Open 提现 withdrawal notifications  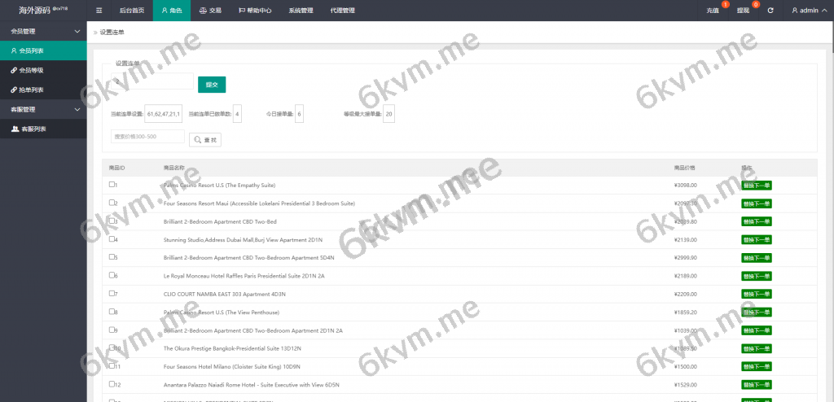[x=743, y=11]
